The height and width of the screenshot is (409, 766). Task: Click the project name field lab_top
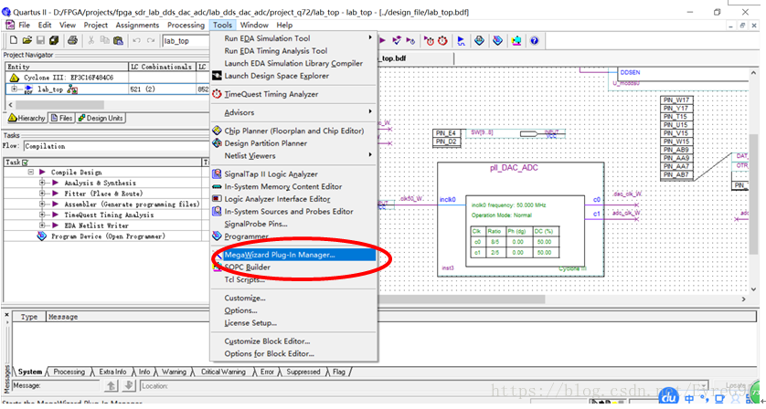click(x=186, y=41)
